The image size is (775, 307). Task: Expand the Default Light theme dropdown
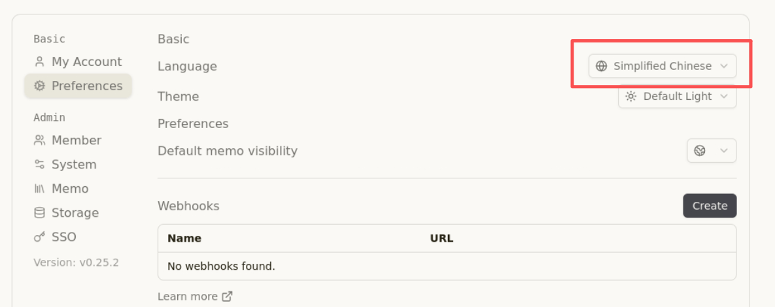pos(677,97)
